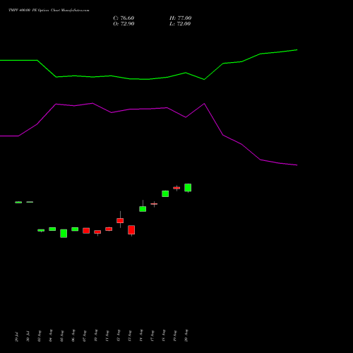Select the 20 Aug date axis label
Image resolution: width=353 pixels, height=353 pixels.
tap(186, 335)
